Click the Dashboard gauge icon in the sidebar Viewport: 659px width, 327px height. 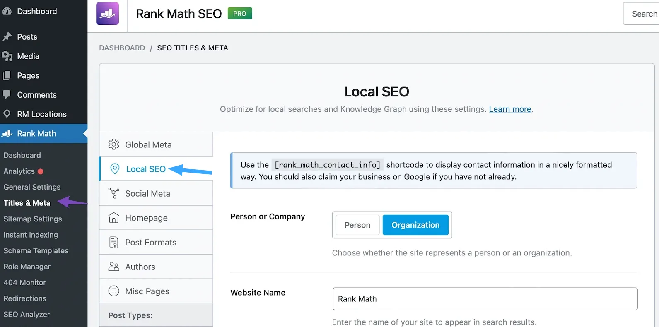click(7, 11)
